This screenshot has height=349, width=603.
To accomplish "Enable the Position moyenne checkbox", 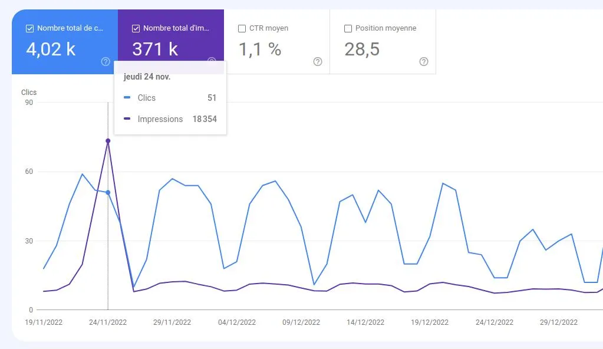I will coord(348,28).
